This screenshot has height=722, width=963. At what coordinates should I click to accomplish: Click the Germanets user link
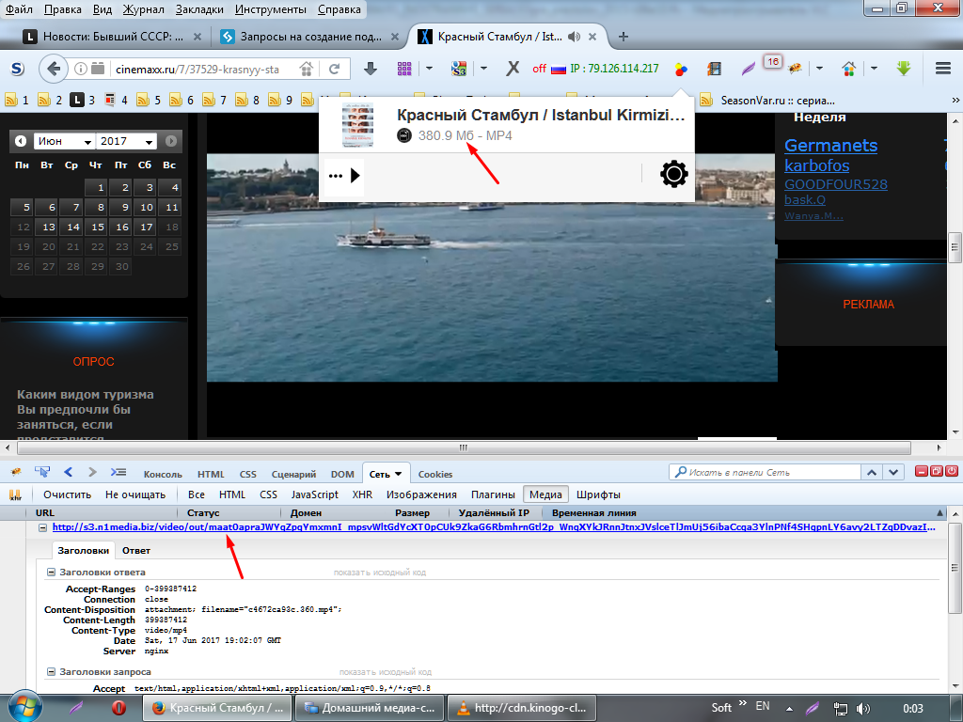[x=830, y=145]
